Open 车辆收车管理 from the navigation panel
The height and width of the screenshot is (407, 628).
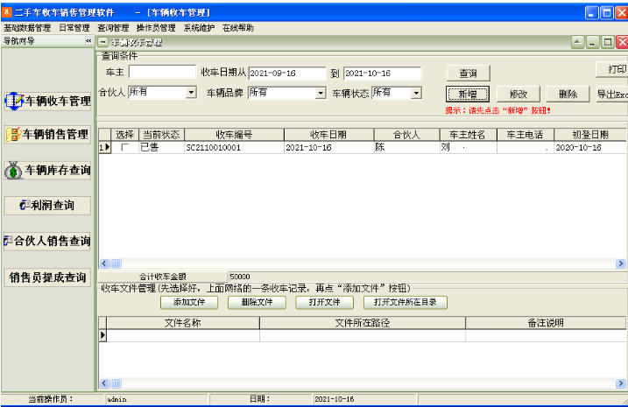click(47, 101)
